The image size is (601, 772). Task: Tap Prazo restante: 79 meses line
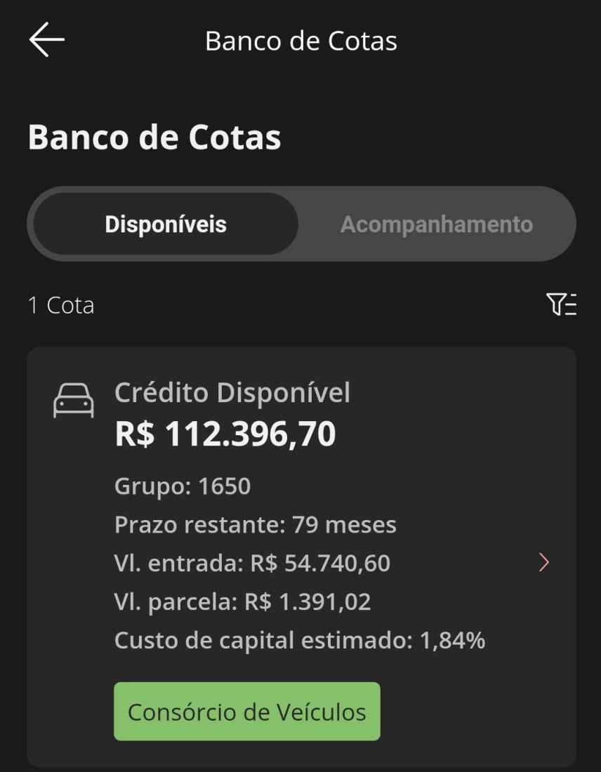click(255, 525)
